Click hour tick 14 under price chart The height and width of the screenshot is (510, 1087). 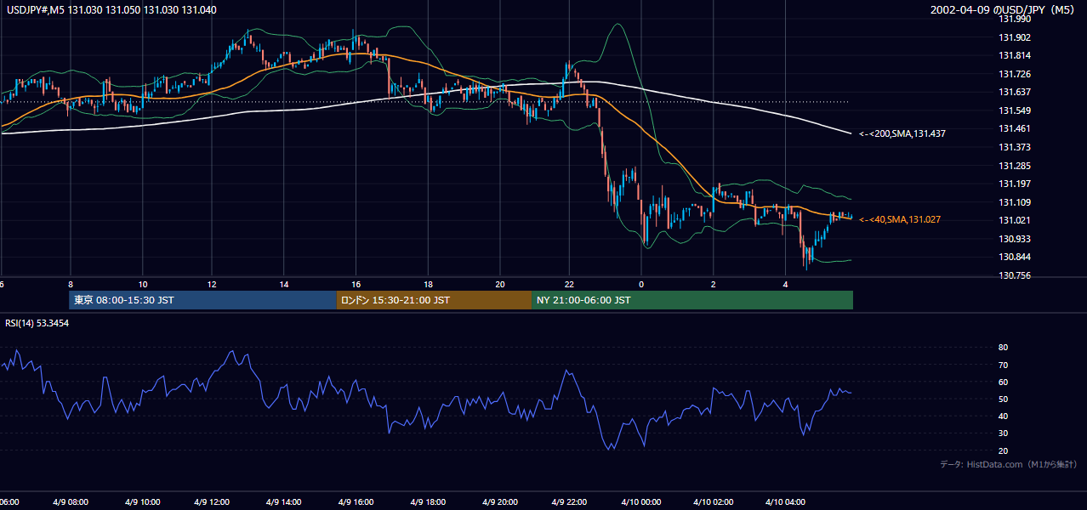283,284
